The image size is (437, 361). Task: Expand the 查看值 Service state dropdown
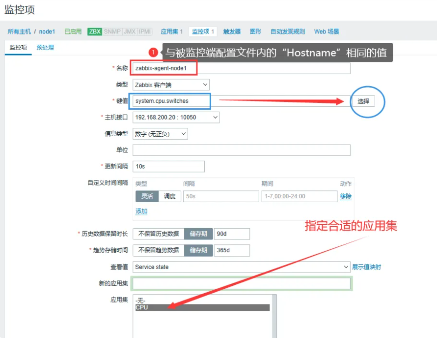[x=241, y=267]
